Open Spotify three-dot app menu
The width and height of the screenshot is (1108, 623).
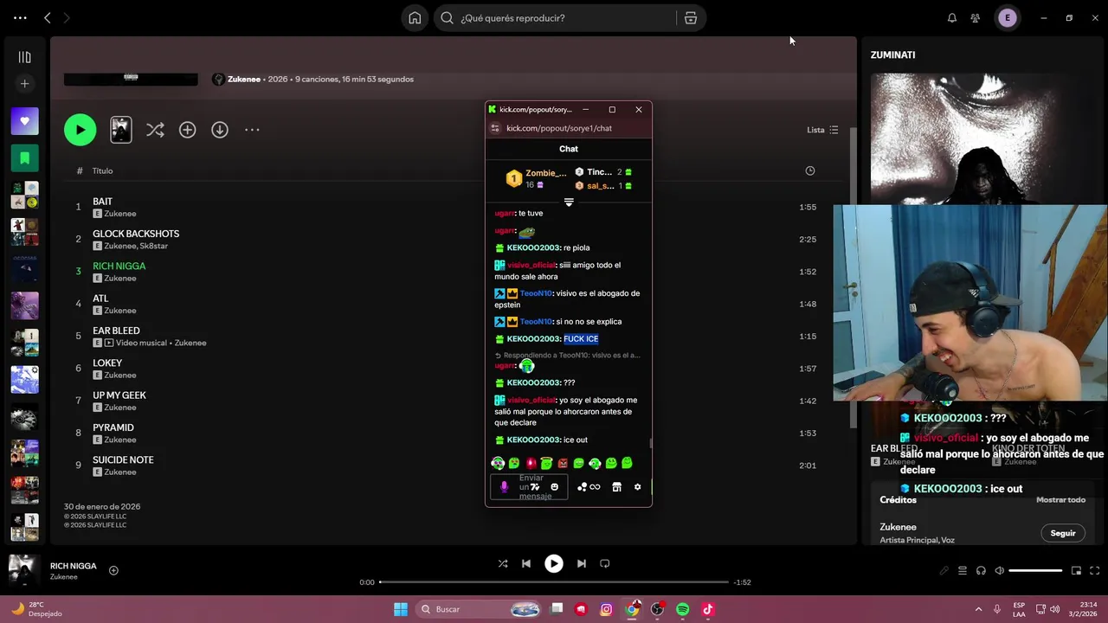click(x=20, y=18)
